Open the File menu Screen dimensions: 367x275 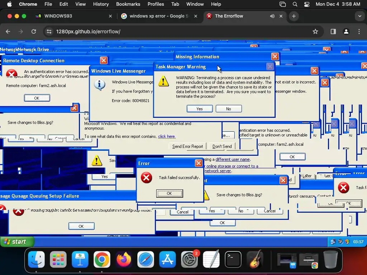coord(48,4)
